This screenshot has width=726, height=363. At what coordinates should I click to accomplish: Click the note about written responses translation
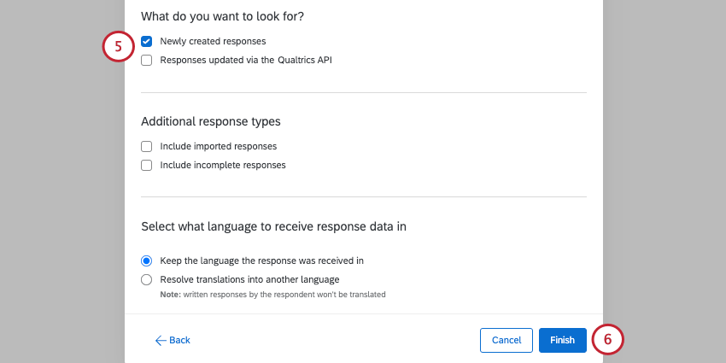pos(273,295)
